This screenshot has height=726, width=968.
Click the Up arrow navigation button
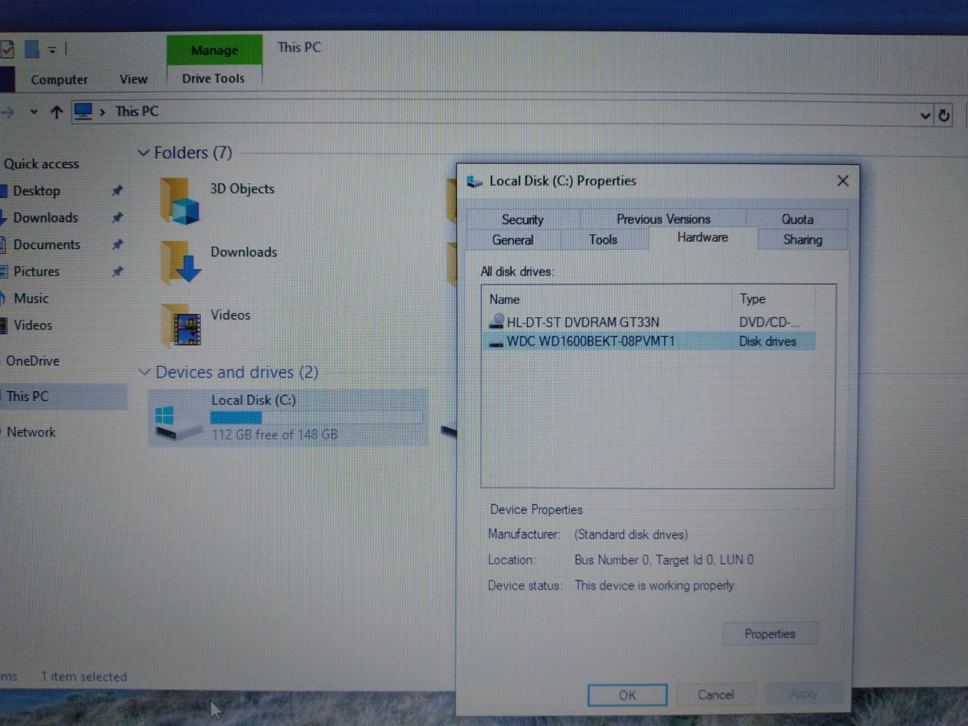(57, 112)
